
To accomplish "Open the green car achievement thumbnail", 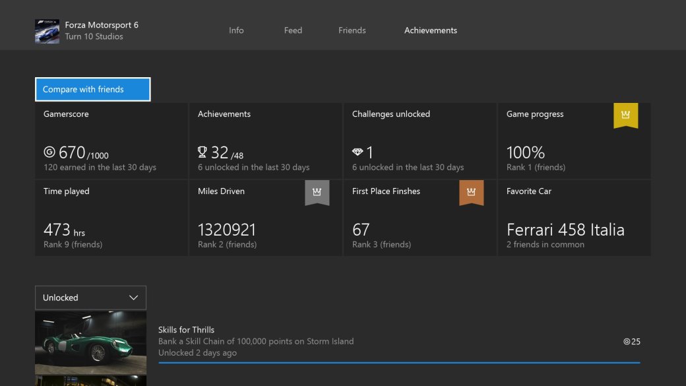I will point(90,342).
